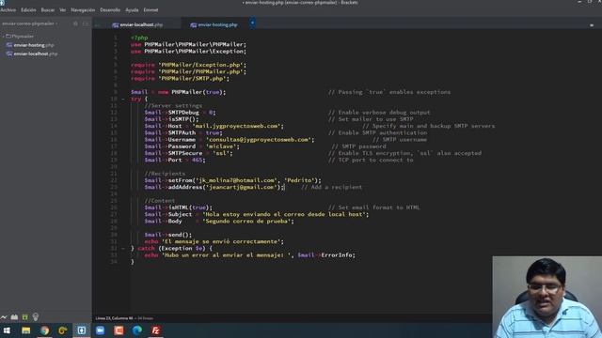Click the yellow swirl app icon in the taskbar
This screenshot has height=338, width=602.
click(63, 330)
